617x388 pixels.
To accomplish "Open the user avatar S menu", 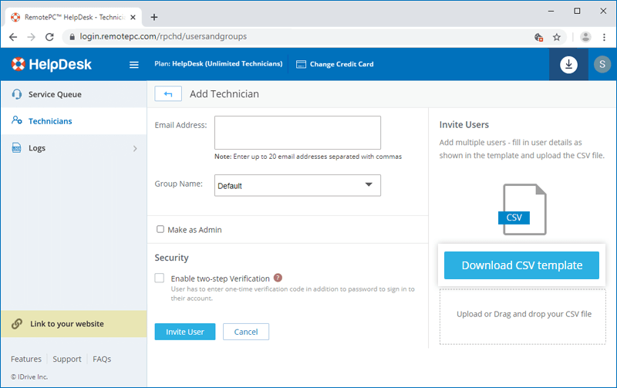I will point(602,65).
